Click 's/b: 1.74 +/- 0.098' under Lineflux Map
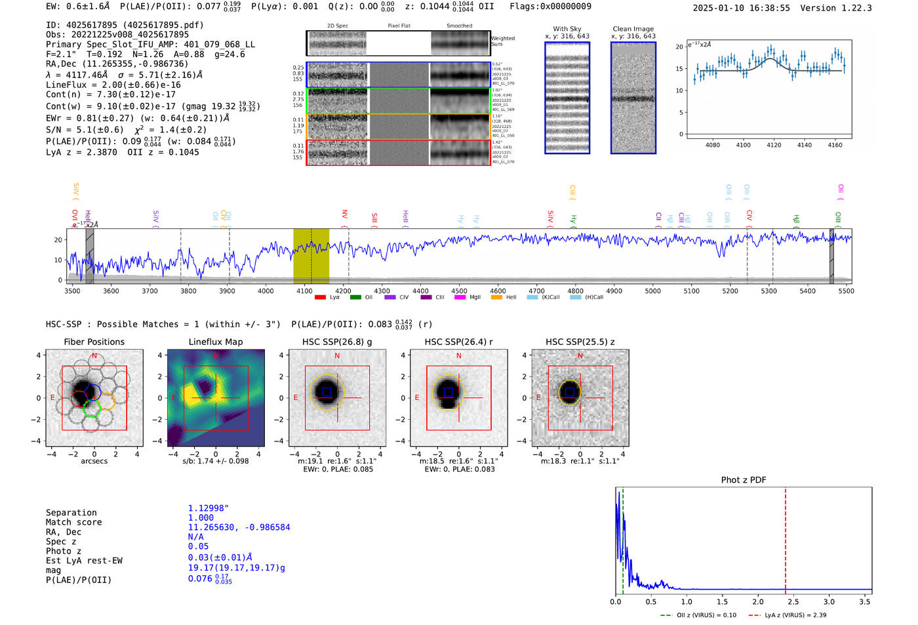 [216, 461]
